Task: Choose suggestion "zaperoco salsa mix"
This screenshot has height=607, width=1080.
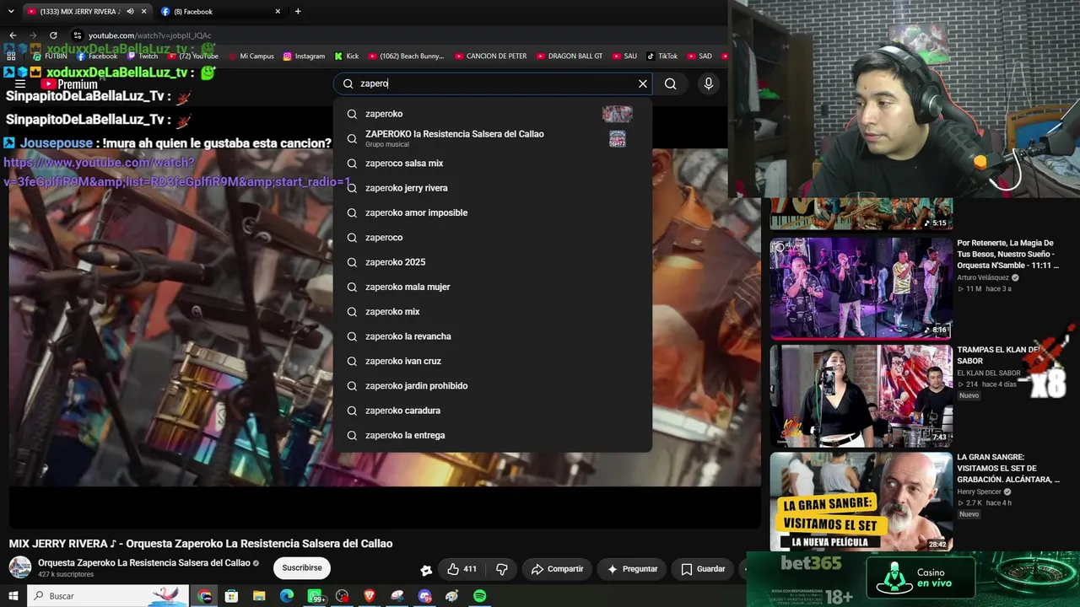Action: (x=493, y=164)
